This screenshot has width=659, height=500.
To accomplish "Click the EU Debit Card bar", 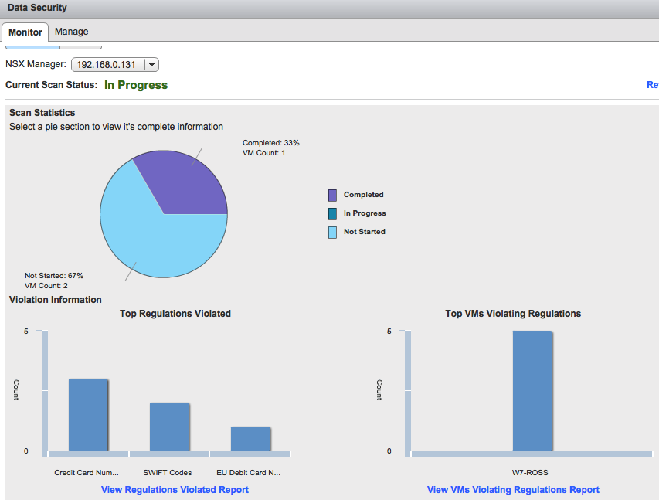I will (250, 439).
